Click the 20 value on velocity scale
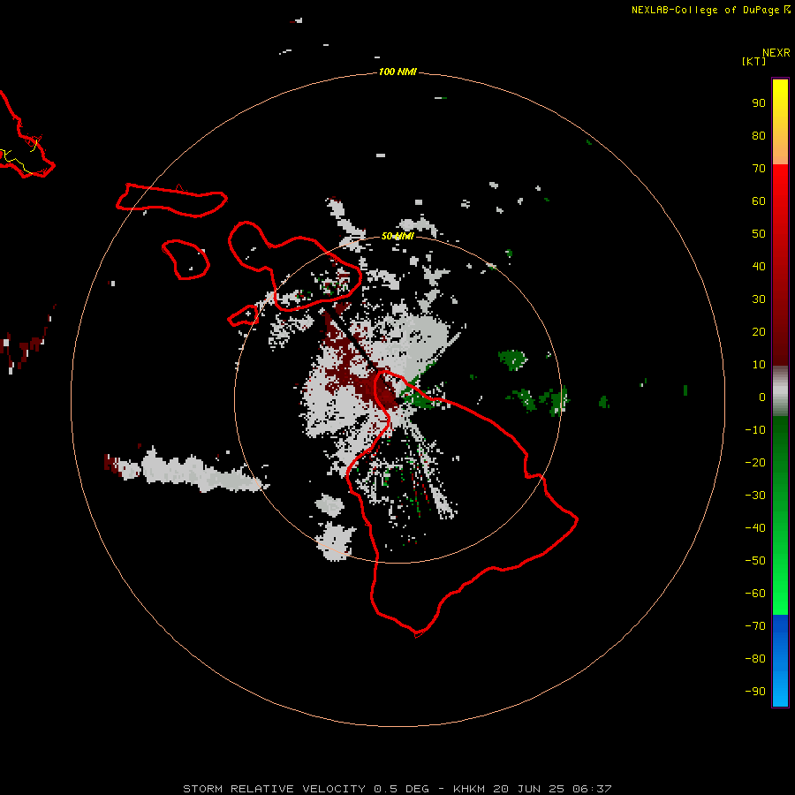 (759, 331)
